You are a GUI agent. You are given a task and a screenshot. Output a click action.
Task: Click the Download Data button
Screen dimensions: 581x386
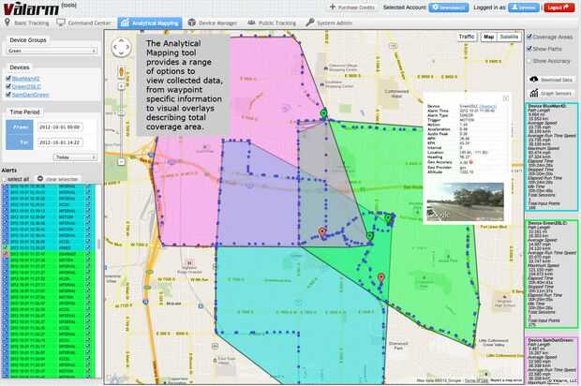click(x=551, y=80)
